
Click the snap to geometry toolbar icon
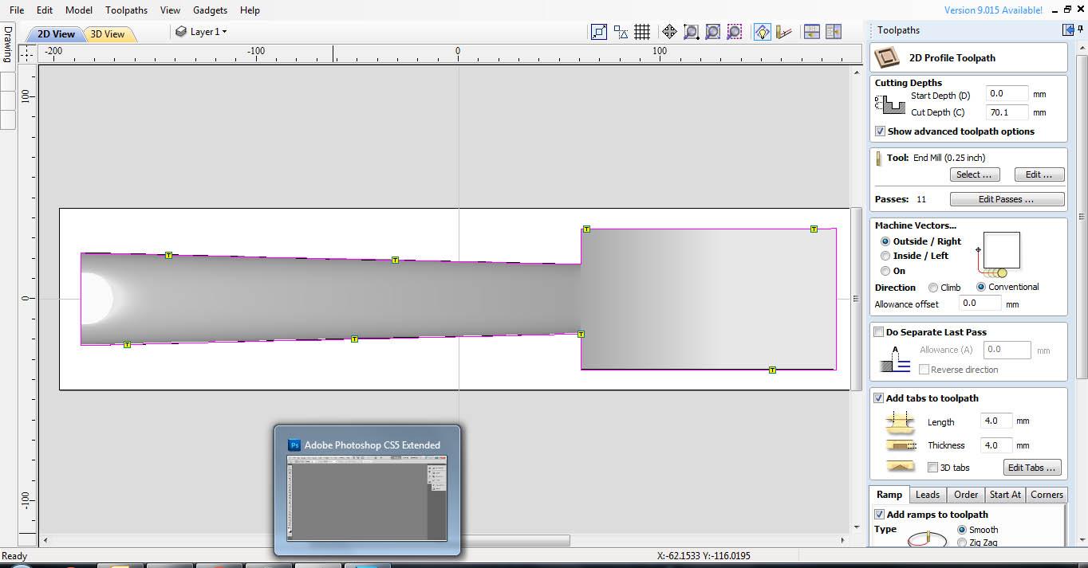tap(599, 32)
